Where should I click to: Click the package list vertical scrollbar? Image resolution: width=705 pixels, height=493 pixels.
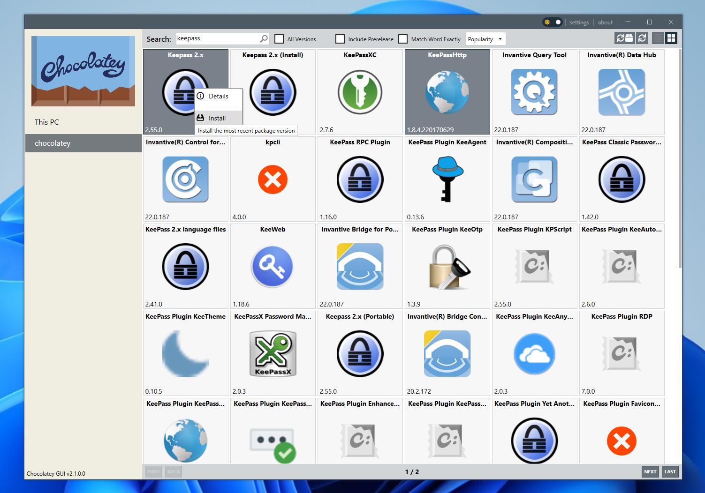click(680, 159)
